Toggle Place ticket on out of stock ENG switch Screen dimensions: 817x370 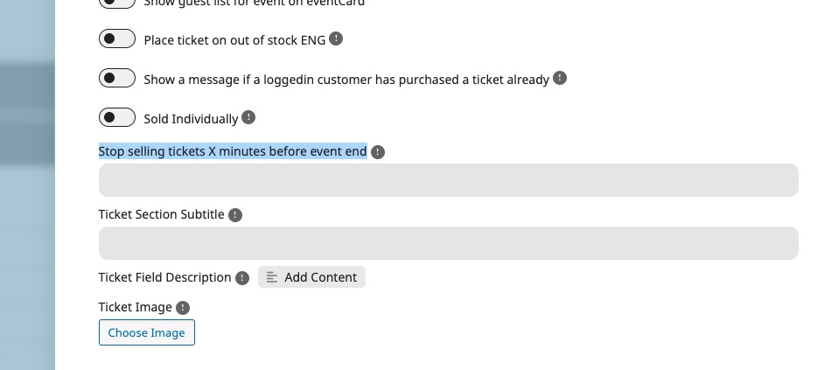[x=117, y=38]
